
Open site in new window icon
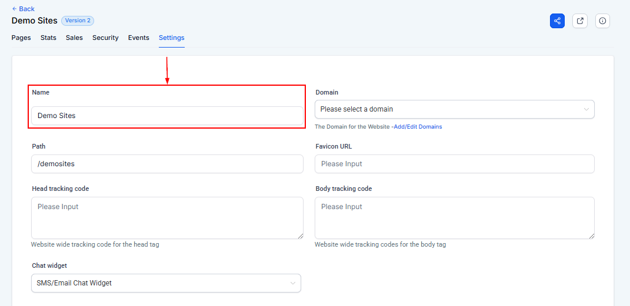point(580,21)
